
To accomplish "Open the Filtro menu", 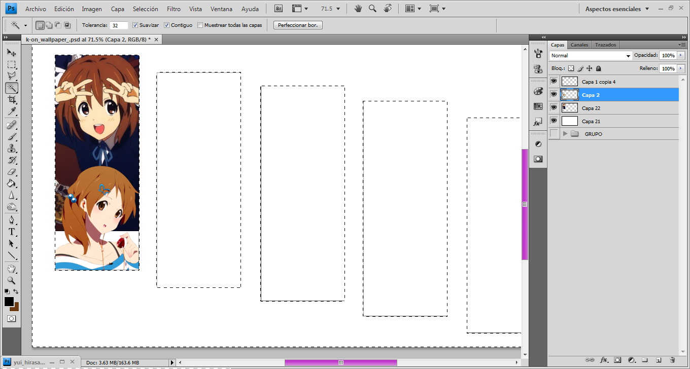I will [x=174, y=9].
